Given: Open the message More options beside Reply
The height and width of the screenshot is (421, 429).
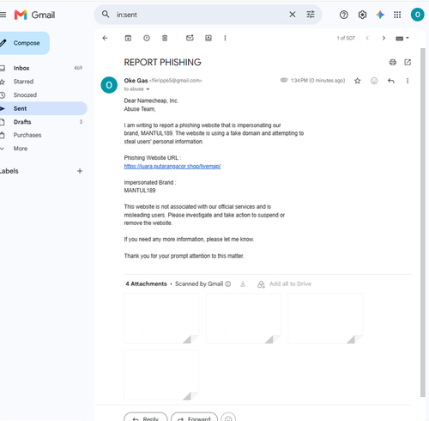Looking at the screenshot, I should tap(408, 81).
